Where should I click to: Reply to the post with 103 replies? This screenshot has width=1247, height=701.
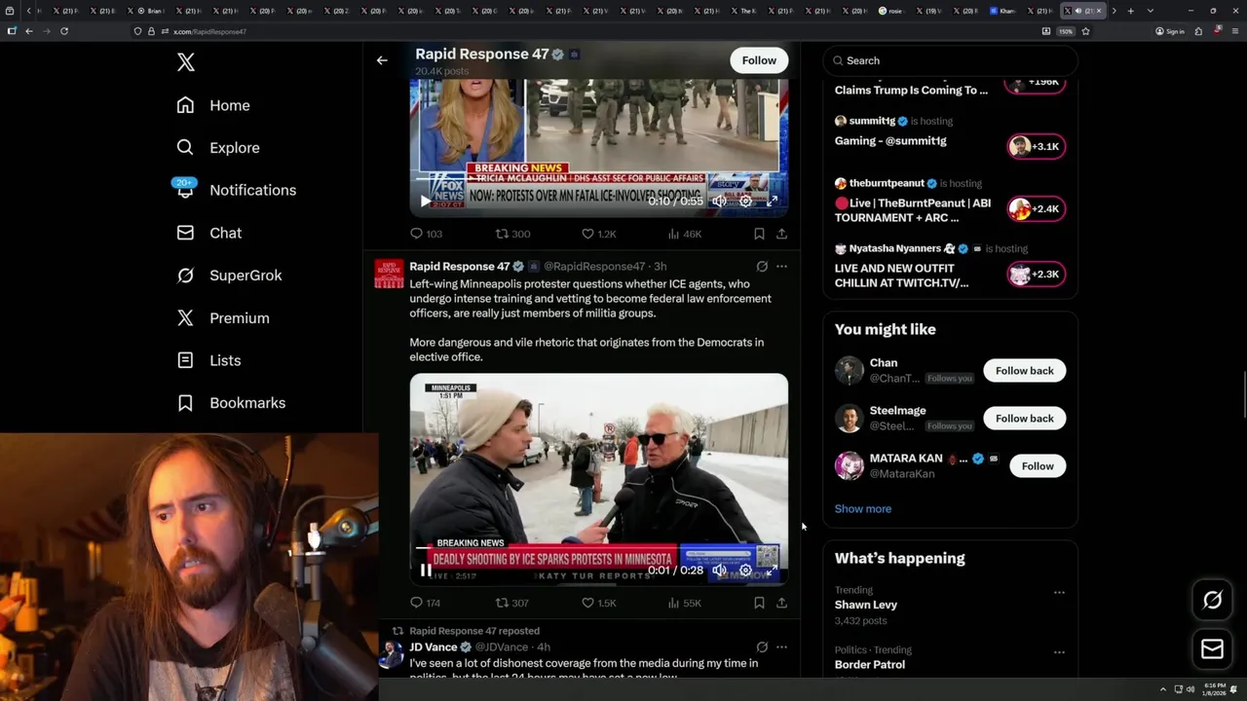point(426,234)
